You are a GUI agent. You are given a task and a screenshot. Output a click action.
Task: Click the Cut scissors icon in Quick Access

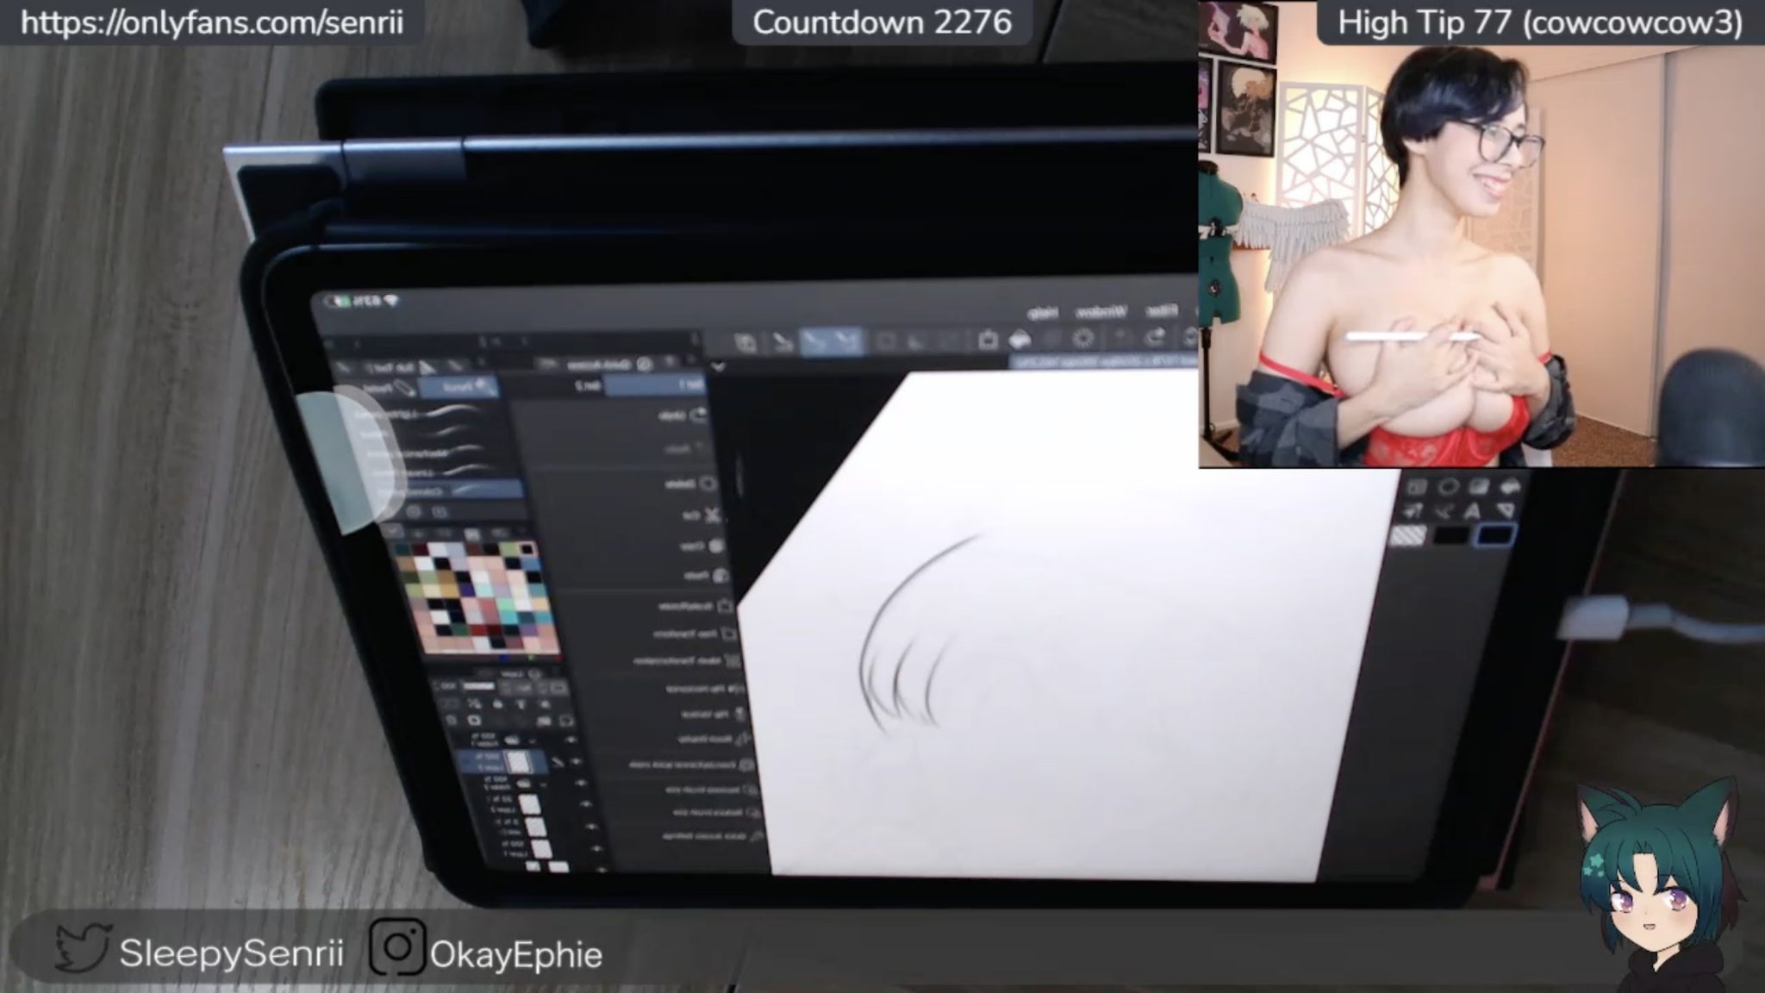point(712,515)
